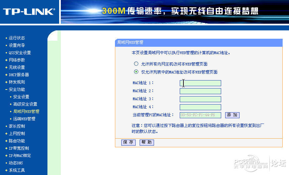
Task: Open 高级安全设置 submenu item
Action: coord(25,104)
